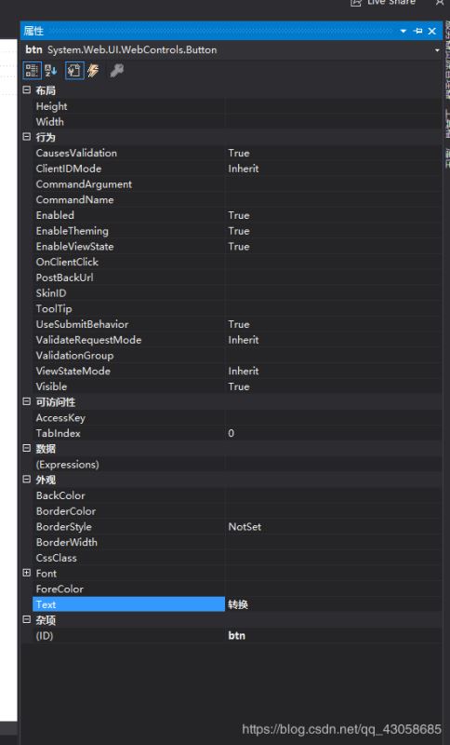Click the ViewStateMode Inherit value

click(x=244, y=371)
